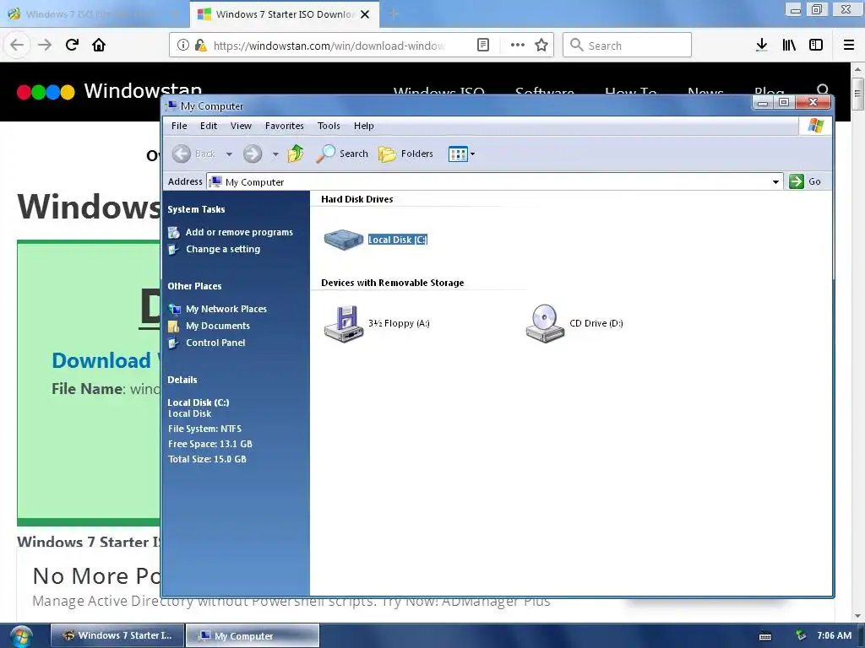Click the Forward arrow in My Computer toolbar
This screenshot has height=648, width=865.
pyautogui.click(x=253, y=154)
